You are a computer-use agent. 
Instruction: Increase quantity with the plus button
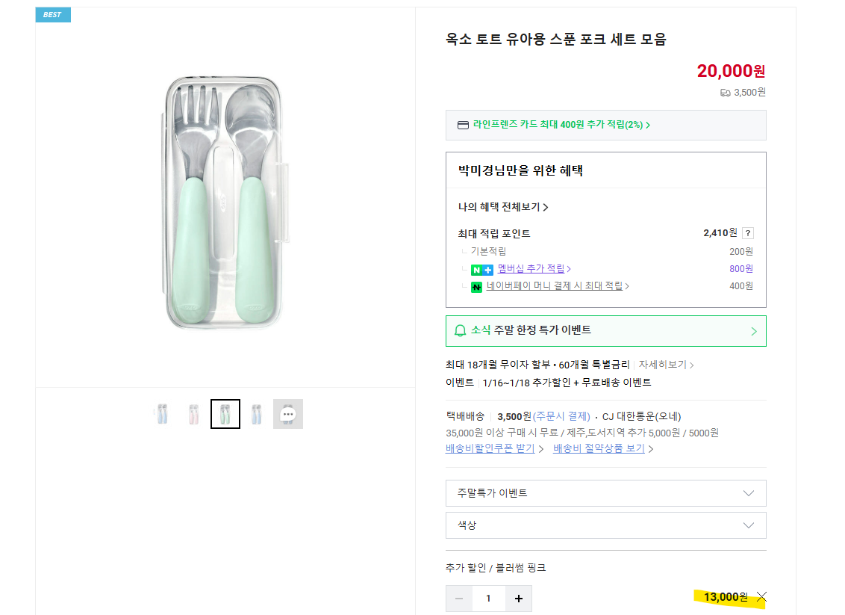(x=517, y=598)
